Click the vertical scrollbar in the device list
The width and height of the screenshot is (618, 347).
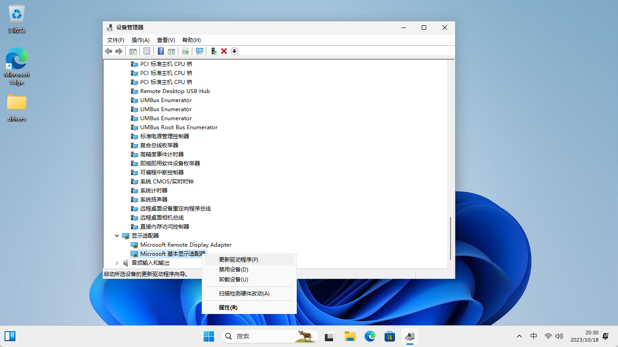(x=451, y=238)
